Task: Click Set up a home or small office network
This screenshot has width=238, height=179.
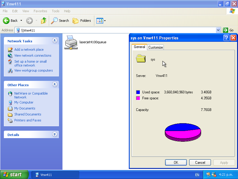Action: click(31, 64)
